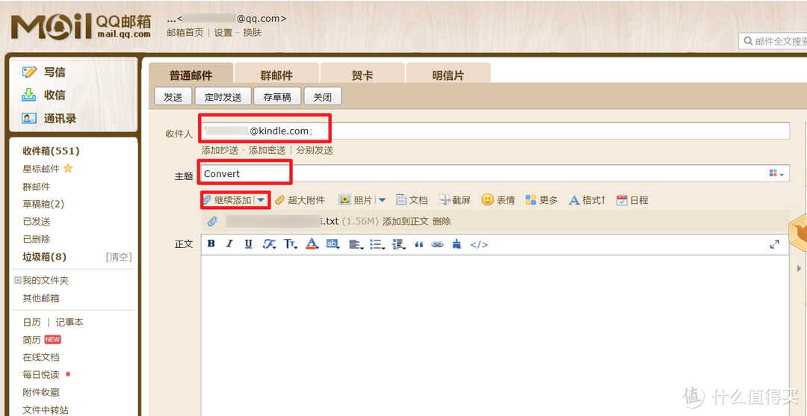
Task: Click 清空 to empty the spam folder
Action: coord(118,257)
